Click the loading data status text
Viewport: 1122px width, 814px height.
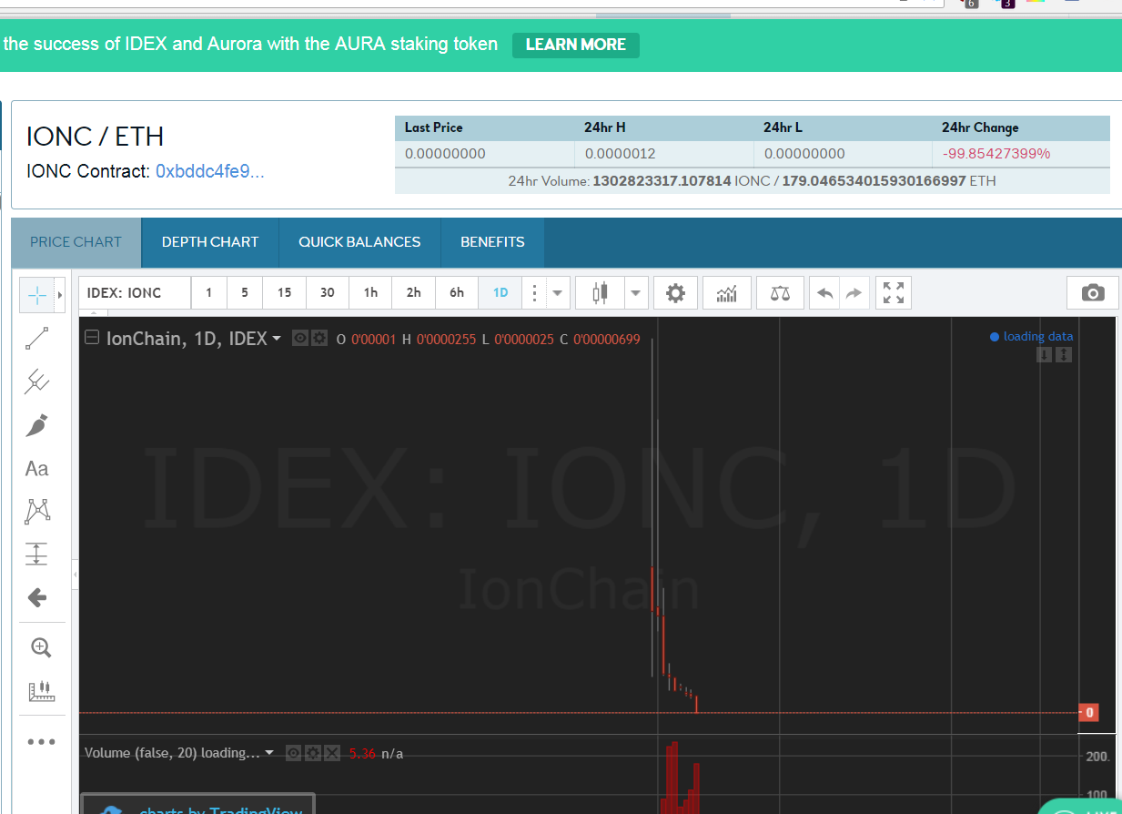1038,336
